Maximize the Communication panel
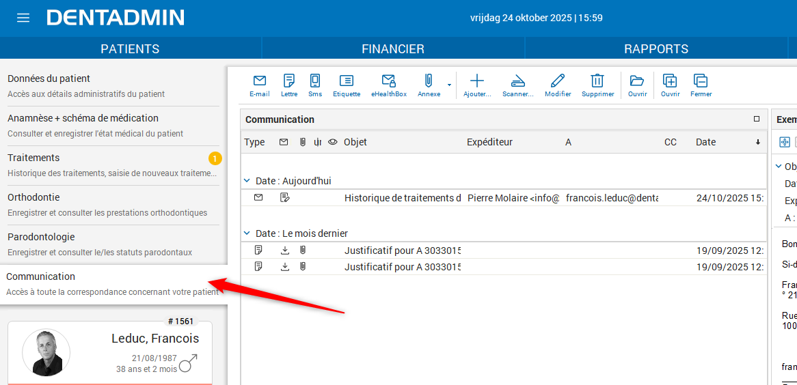Screen dimensions: 797x385 tap(757, 119)
